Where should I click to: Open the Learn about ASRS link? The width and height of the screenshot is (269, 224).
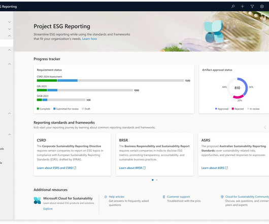213,168
